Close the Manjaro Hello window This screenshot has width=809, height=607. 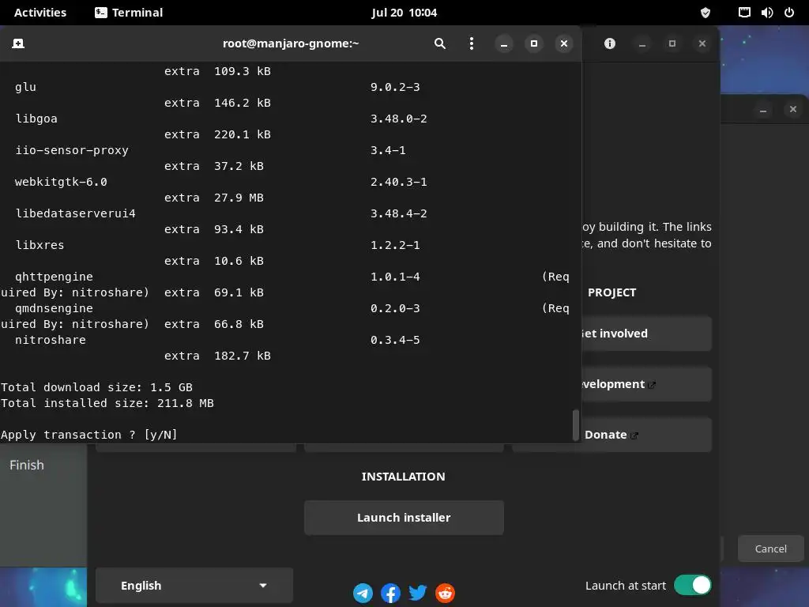pos(702,44)
